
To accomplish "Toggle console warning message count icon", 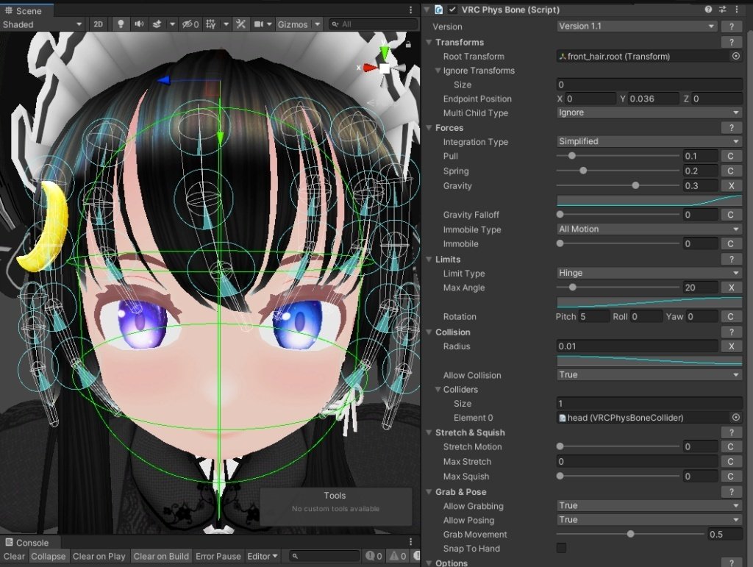I will [x=398, y=556].
